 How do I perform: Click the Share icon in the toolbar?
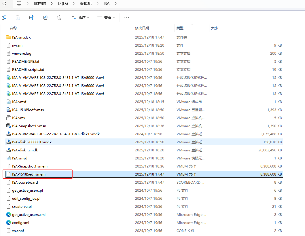46,18
